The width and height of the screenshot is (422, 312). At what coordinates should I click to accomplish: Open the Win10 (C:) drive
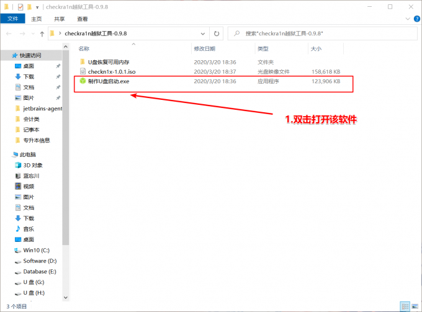pyautogui.click(x=36, y=250)
